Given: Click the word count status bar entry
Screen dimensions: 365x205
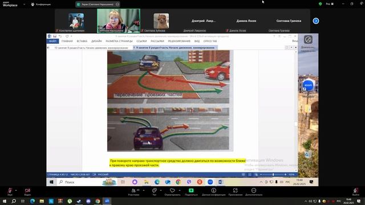Looking at the screenshot, I should click(x=80, y=175).
